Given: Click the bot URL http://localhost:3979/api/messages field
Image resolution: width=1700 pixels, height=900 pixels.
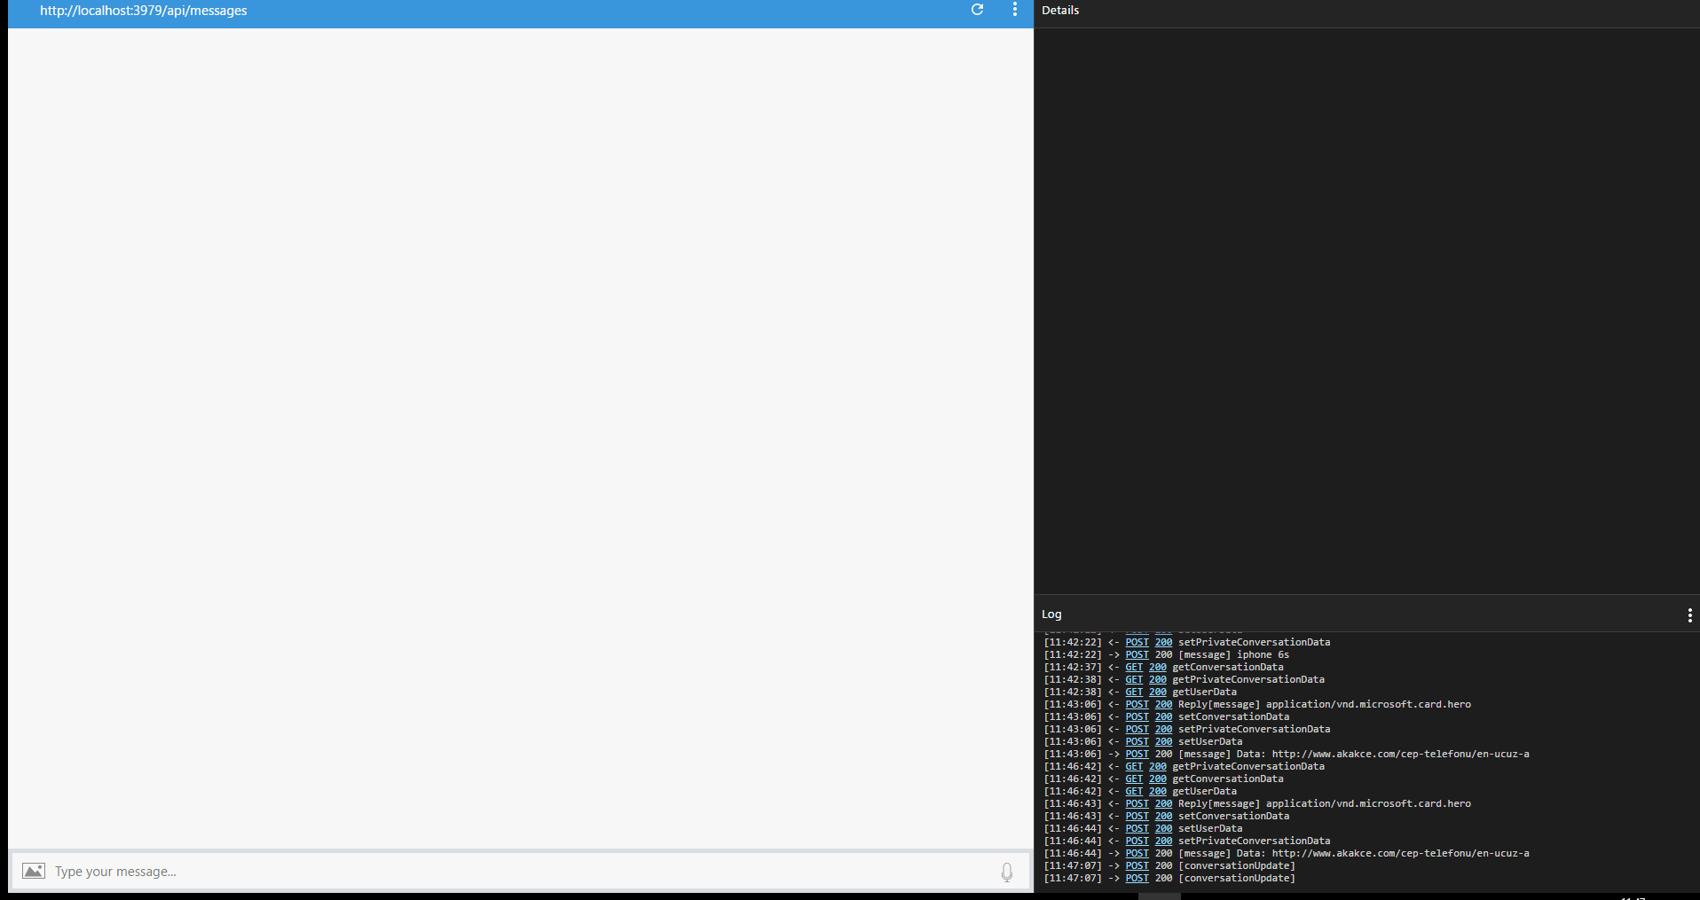Looking at the screenshot, I should (144, 11).
